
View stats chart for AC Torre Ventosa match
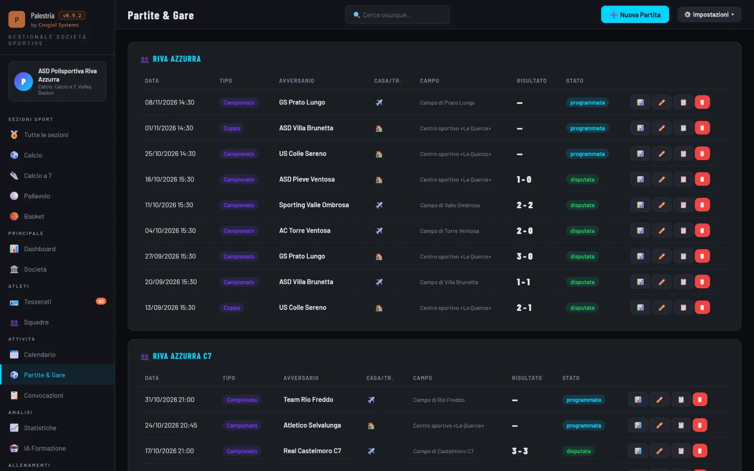640,231
